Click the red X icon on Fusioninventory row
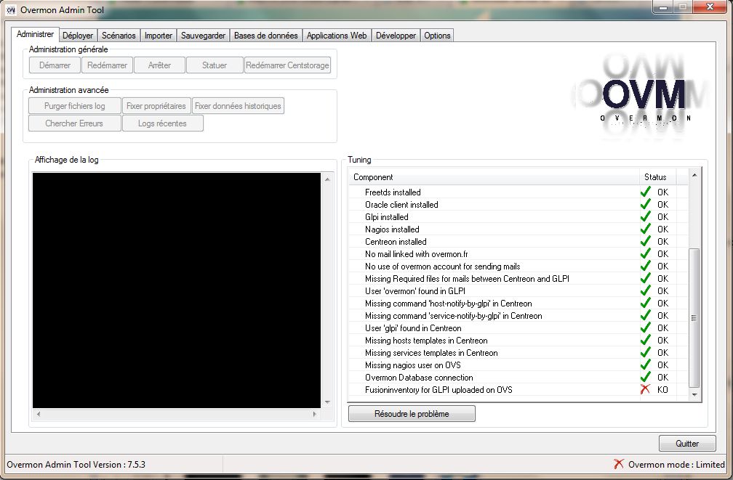The height and width of the screenshot is (480, 733). coord(645,389)
